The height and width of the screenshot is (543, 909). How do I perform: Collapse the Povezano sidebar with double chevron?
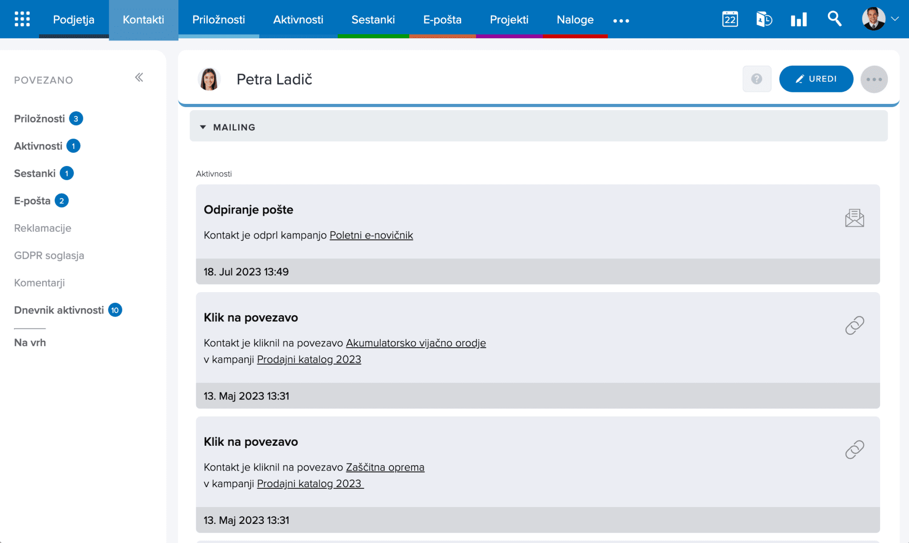coord(139,78)
